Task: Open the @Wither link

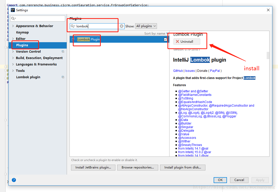Action: tap(184, 141)
